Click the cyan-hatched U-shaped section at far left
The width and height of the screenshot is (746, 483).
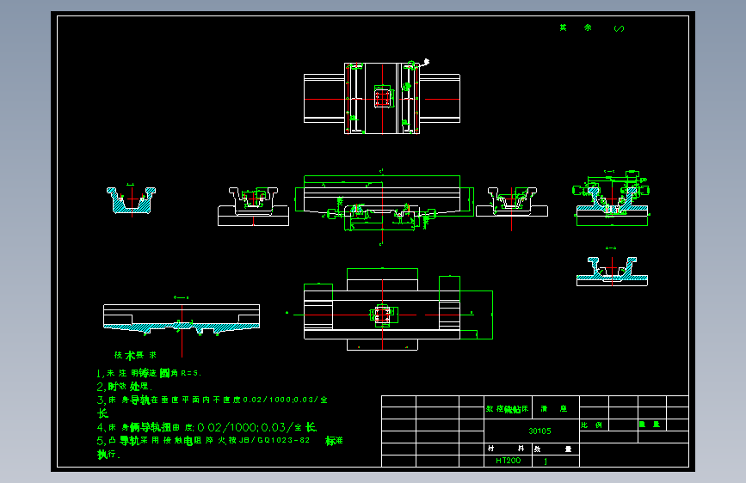tap(132, 200)
